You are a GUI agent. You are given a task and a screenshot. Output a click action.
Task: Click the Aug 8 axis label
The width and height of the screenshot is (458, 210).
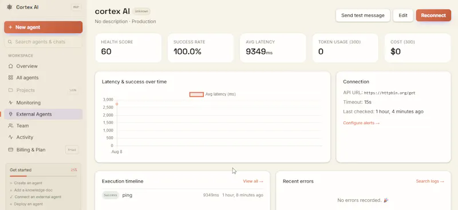(x=117, y=152)
